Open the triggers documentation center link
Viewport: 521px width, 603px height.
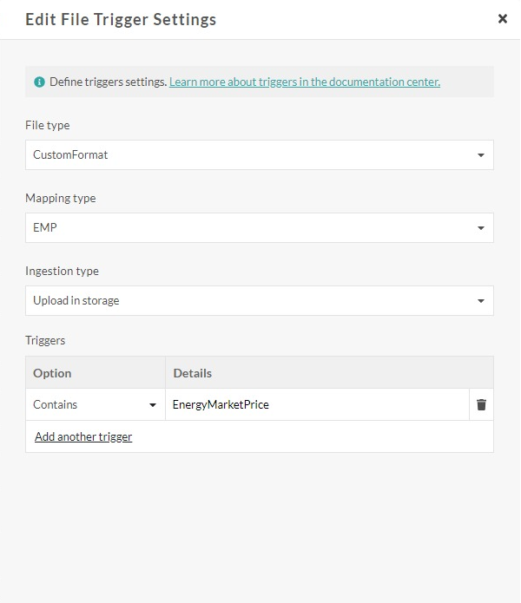coord(304,82)
